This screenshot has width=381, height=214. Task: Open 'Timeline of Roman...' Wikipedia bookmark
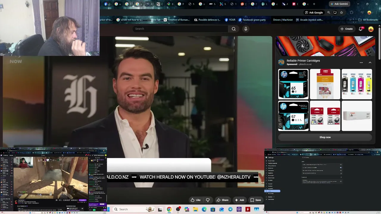[x=177, y=20]
